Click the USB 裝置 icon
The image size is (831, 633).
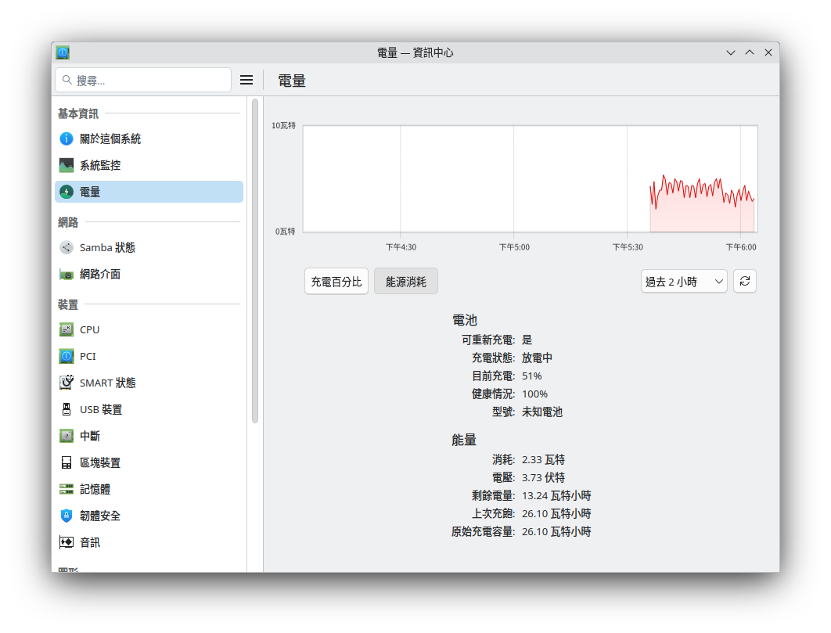pos(67,409)
